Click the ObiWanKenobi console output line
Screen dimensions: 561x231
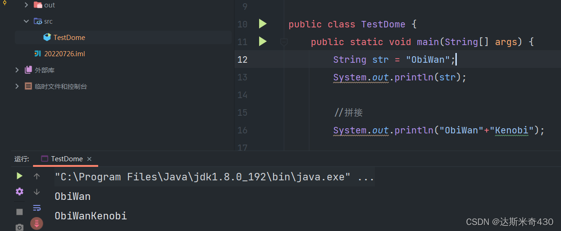tap(91, 216)
